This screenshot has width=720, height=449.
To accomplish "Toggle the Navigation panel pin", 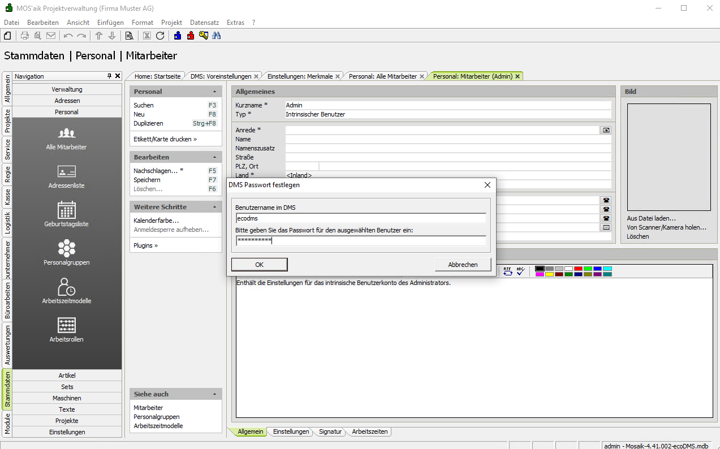I will (x=110, y=76).
